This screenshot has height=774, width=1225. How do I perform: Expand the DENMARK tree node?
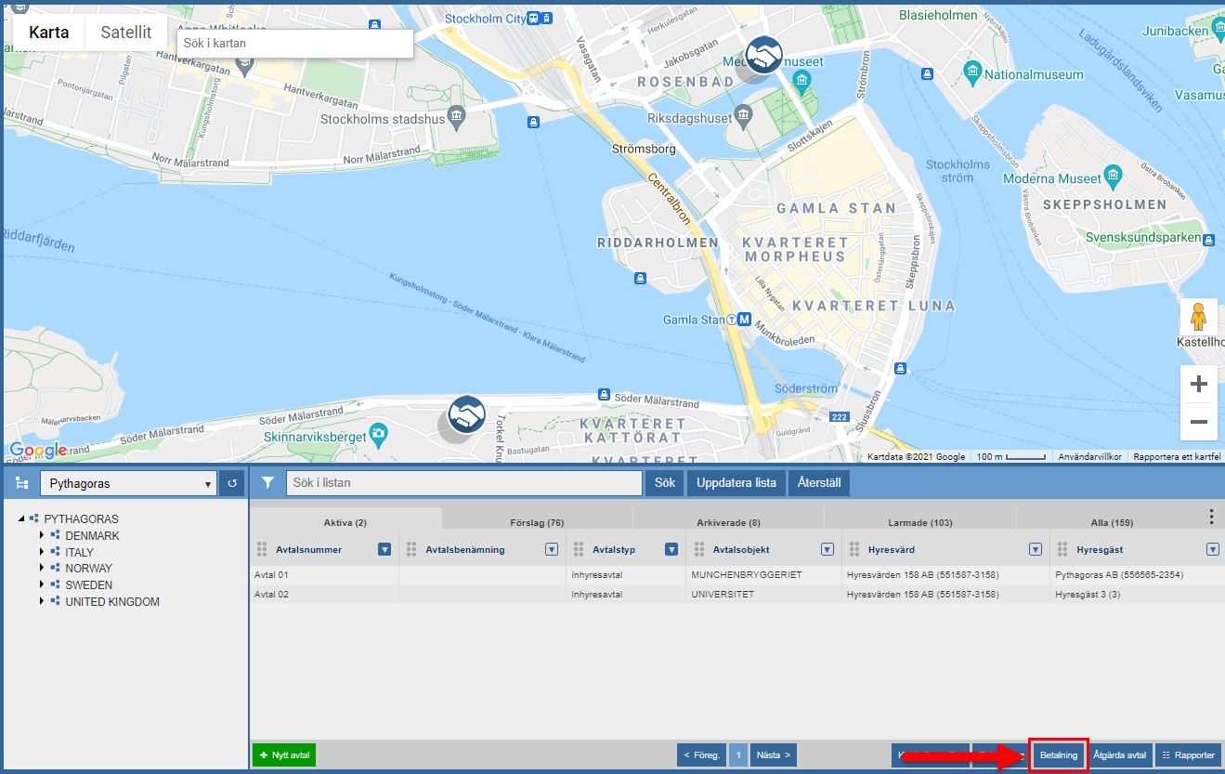pos(42,536)
